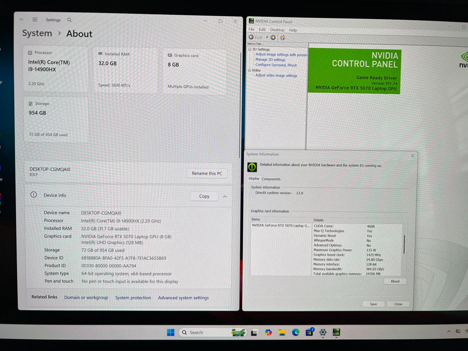This screenshot has height=351, width=468.
Task: Open File Explorer from the taskbar
Action: (x=282, y=332)
